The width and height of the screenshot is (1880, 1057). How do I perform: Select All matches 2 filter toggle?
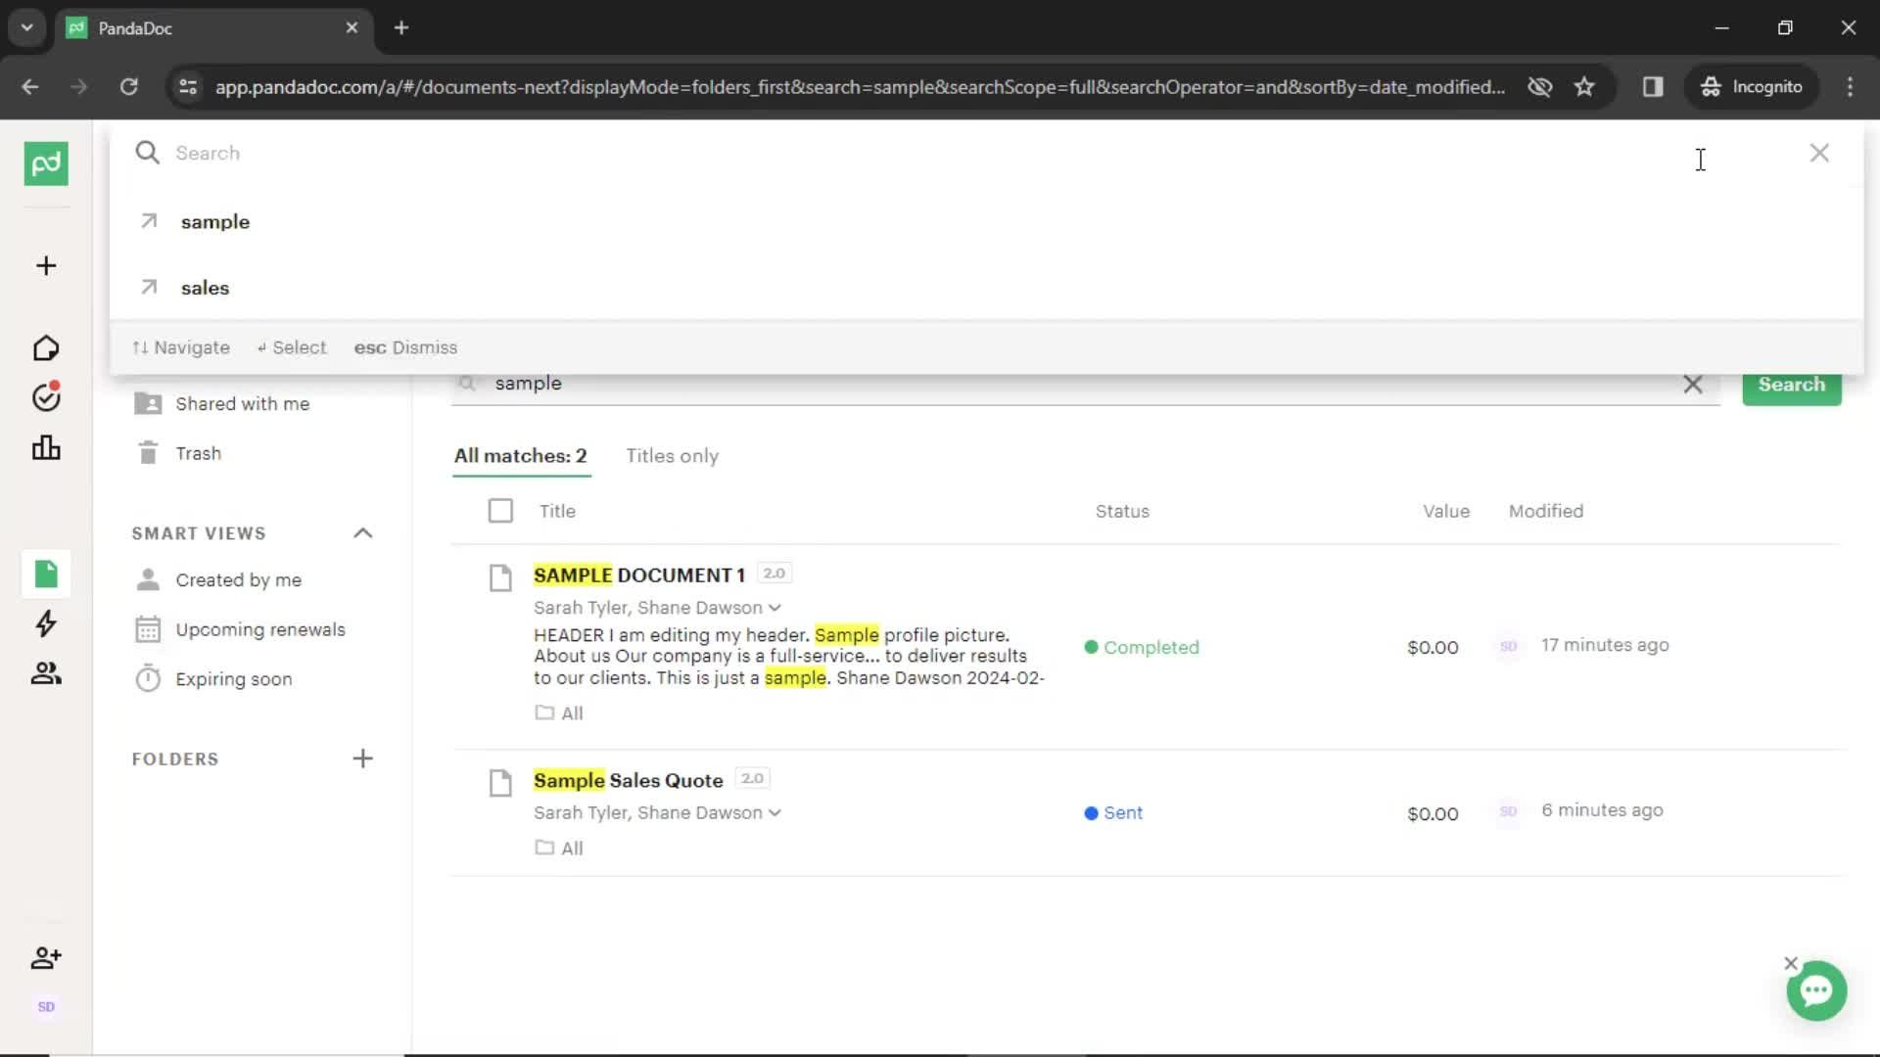click(520, 455)
